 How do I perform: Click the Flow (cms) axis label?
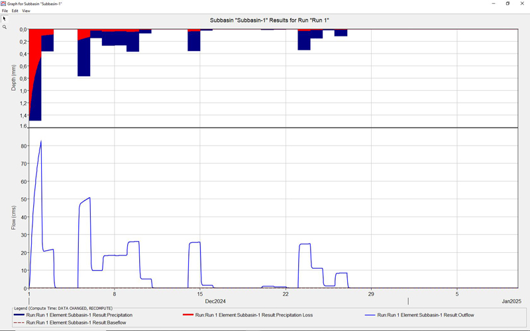point(14,216)
